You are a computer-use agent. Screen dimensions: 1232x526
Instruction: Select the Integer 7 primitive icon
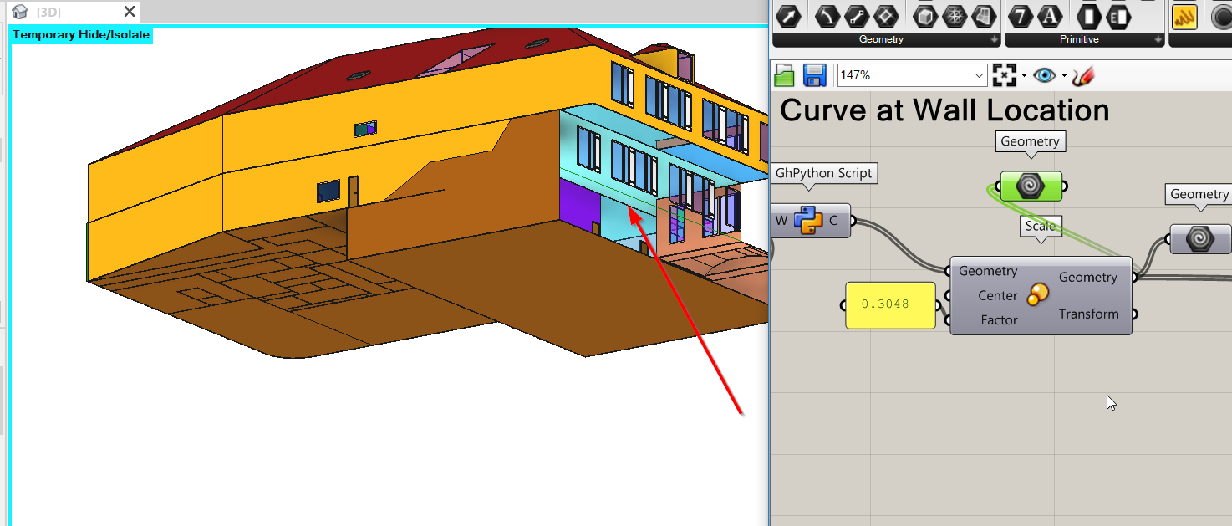[x=1021, y=16]
